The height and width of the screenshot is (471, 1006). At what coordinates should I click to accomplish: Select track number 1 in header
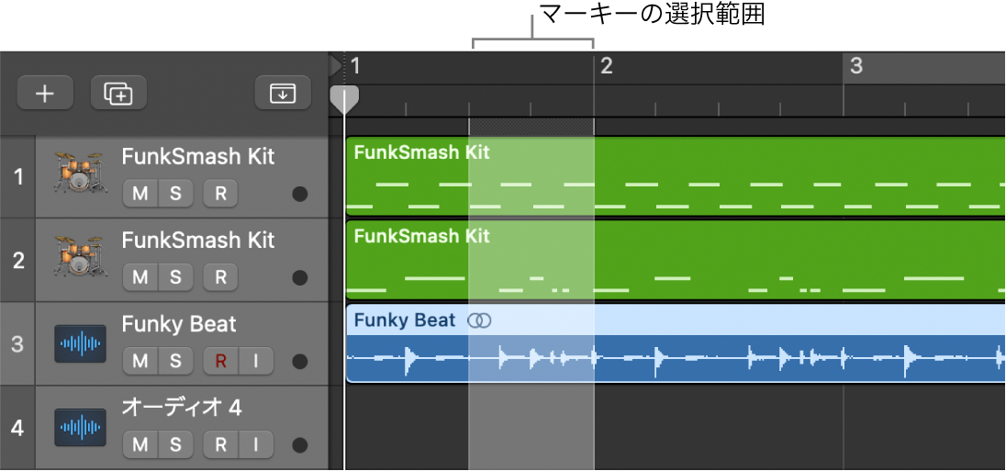click(17, 176)
